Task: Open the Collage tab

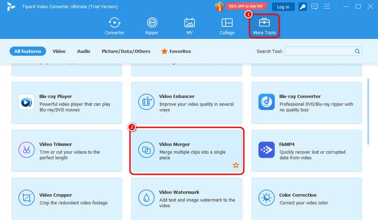Action: click(x=227, y=26)
